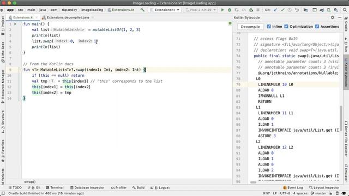Open Structure side tool window
Image resolution: width=349 pixels, height=196 pixels.
click(x=3, y=122)
